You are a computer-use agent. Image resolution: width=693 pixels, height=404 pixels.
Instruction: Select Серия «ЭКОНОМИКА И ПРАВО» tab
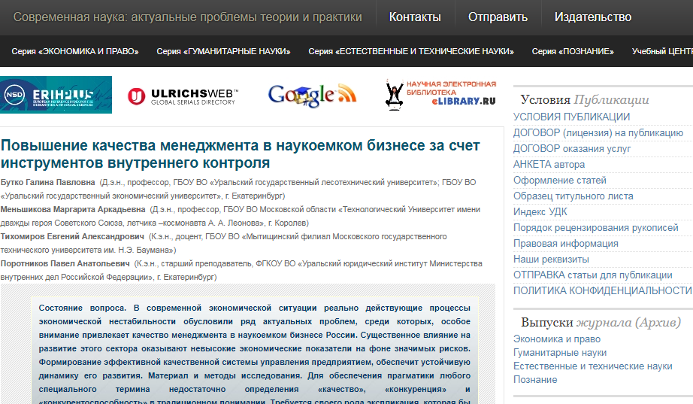74,51
